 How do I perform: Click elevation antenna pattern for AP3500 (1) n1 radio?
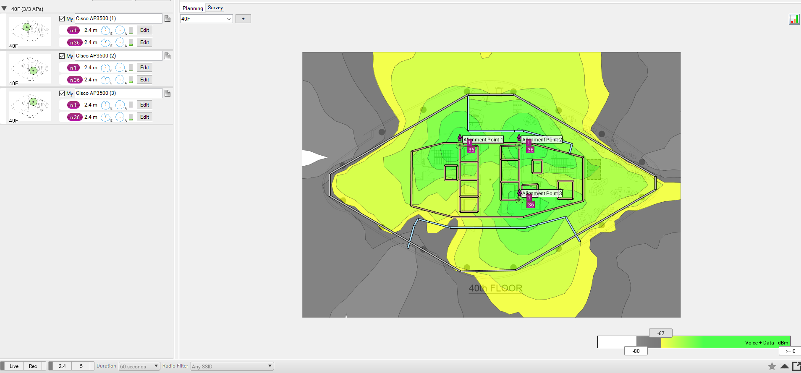106,30
